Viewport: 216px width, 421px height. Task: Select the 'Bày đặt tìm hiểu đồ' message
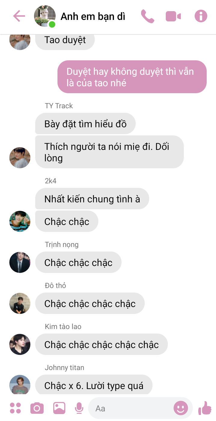[85, 124]
